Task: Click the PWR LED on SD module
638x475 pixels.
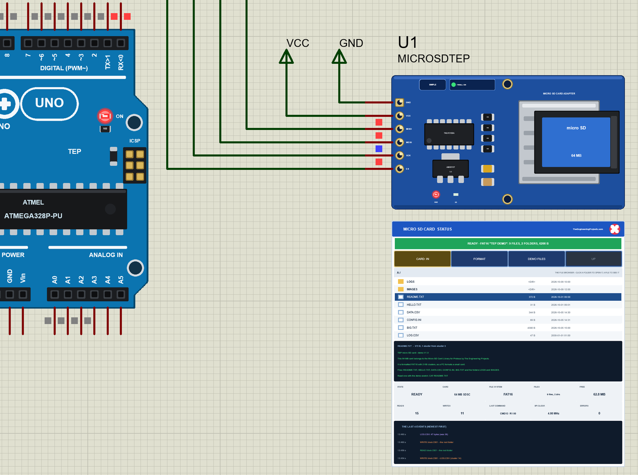Action: (x=436, y=194)
